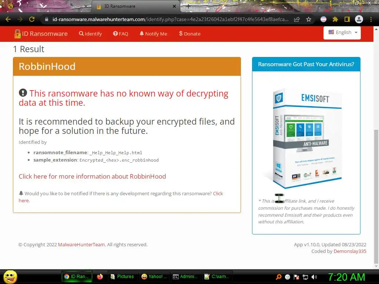This screenshot has width=379, height=284.
Task: Click the Ransomware Got Past Your Antivirus header
Action: pyautogui.click(x=306, y=64)
